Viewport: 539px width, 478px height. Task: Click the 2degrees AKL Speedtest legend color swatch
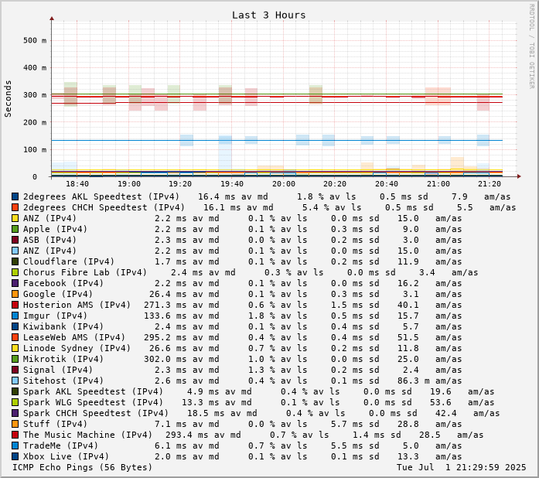click(15, 196)
